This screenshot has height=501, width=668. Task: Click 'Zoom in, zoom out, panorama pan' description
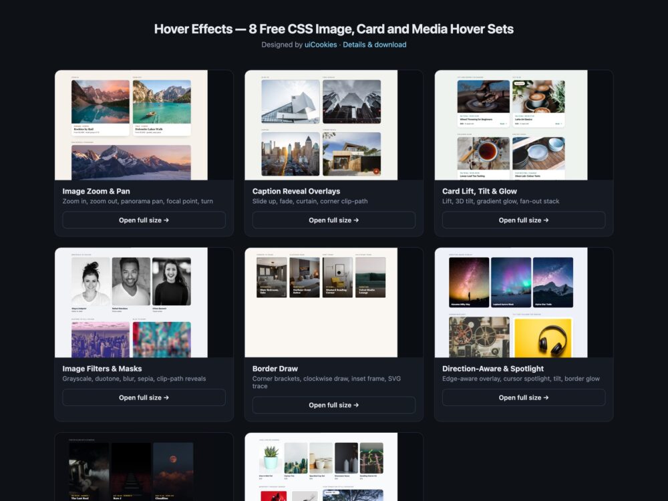(138, 201)
